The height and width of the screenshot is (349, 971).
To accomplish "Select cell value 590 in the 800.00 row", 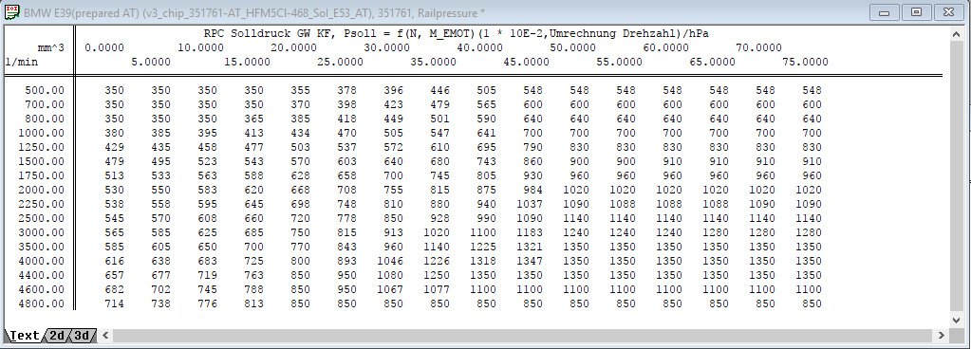I will 486,119.
